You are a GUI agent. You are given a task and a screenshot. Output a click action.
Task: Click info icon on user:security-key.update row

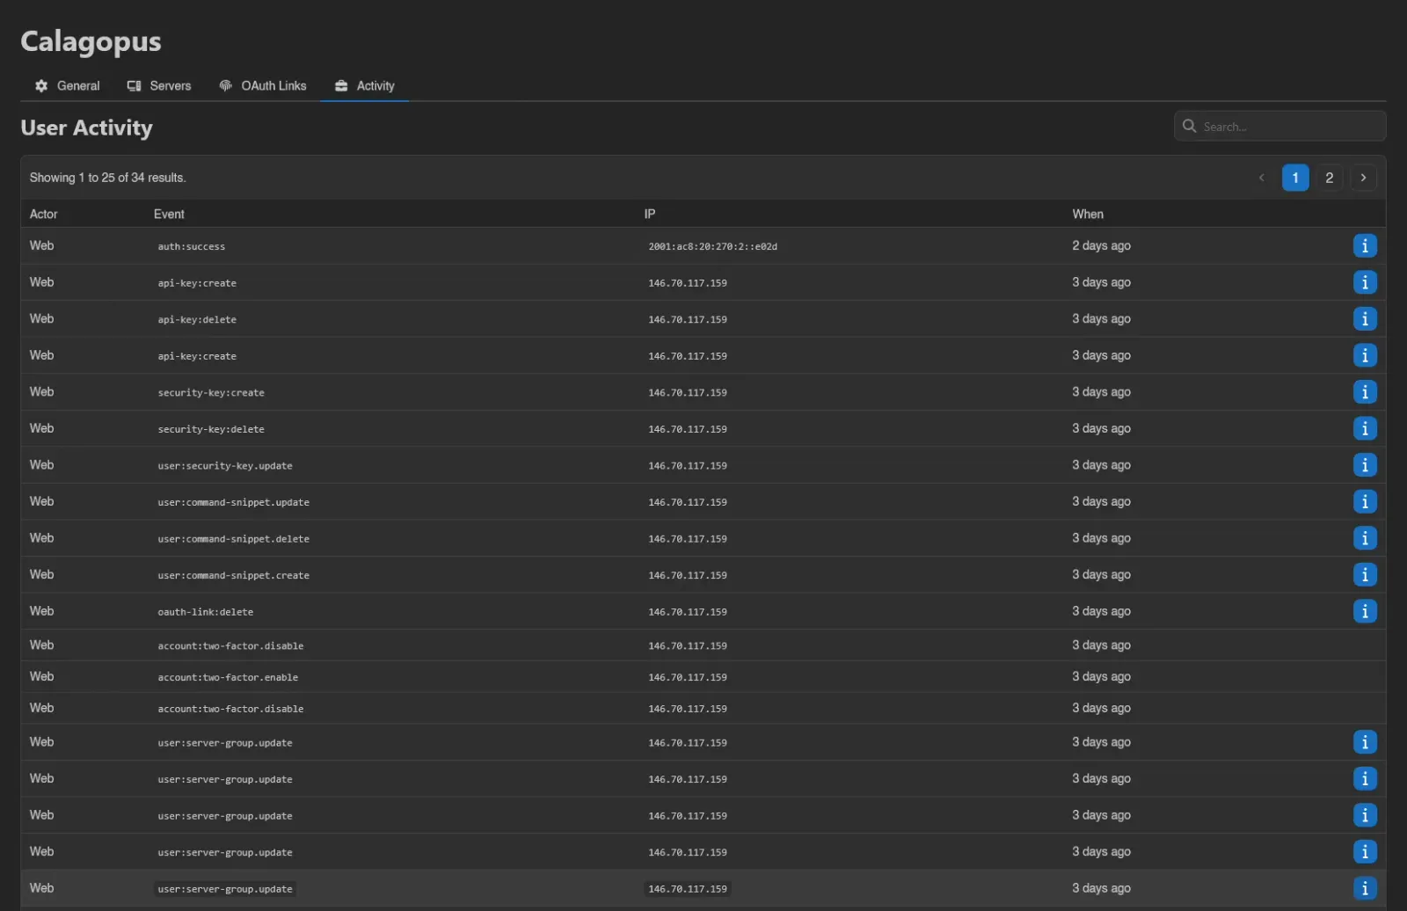pos(1365,465)
